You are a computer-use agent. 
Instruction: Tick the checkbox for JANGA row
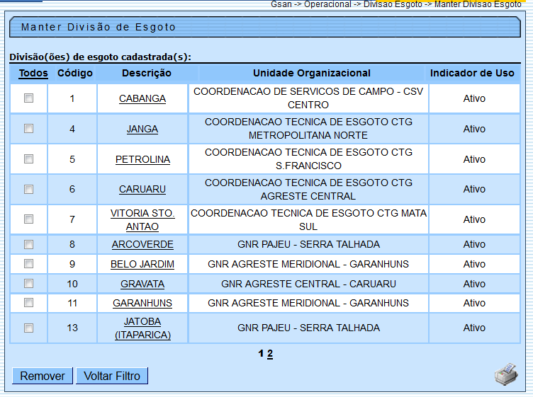28,129
